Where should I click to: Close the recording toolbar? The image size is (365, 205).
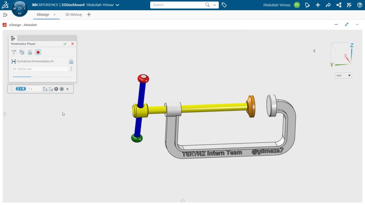(x=68, y=89)
